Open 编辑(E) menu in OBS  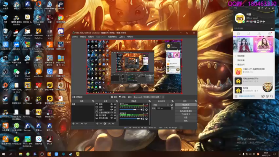tap(83, 37)
